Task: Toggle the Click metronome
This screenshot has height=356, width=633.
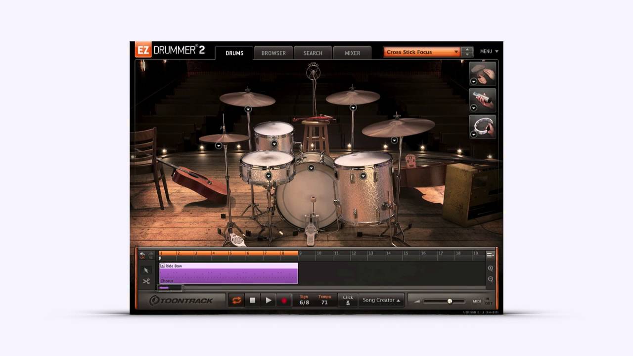Action: [348, 300]
